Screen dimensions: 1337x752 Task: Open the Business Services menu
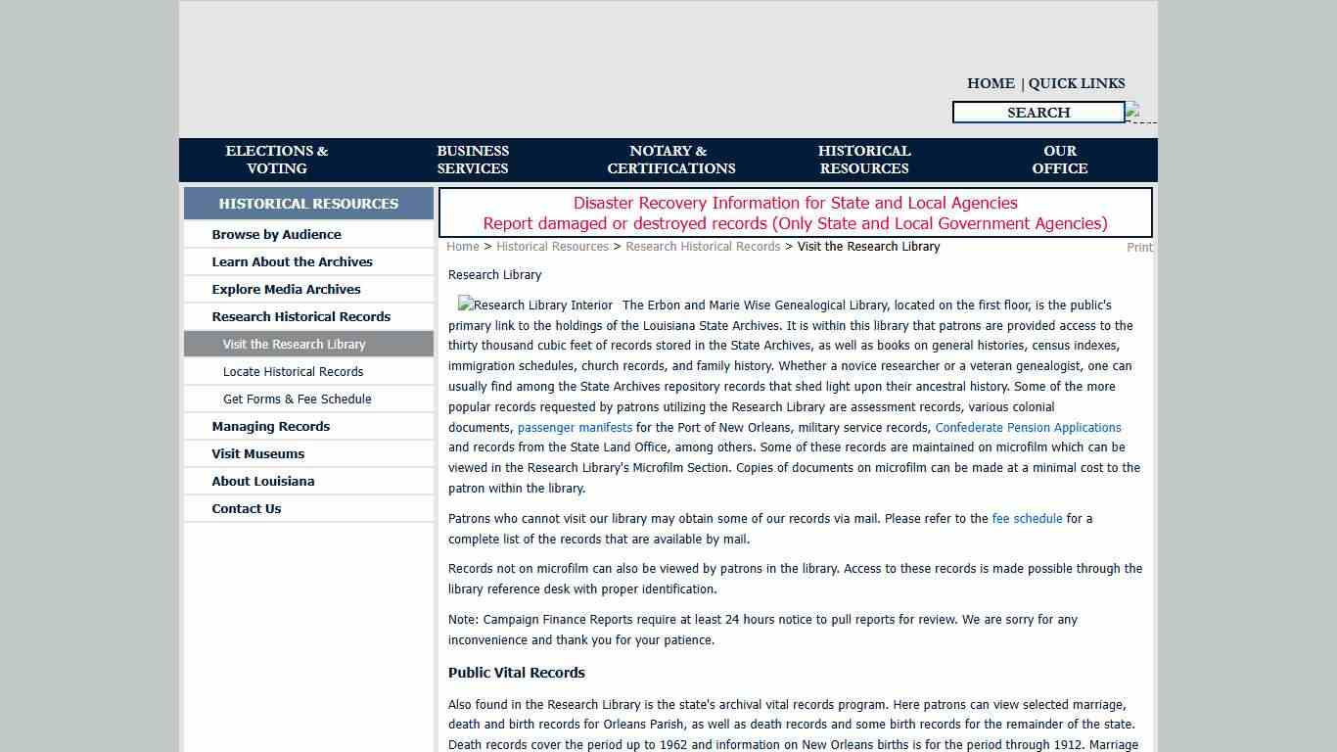tap(473, 160)
